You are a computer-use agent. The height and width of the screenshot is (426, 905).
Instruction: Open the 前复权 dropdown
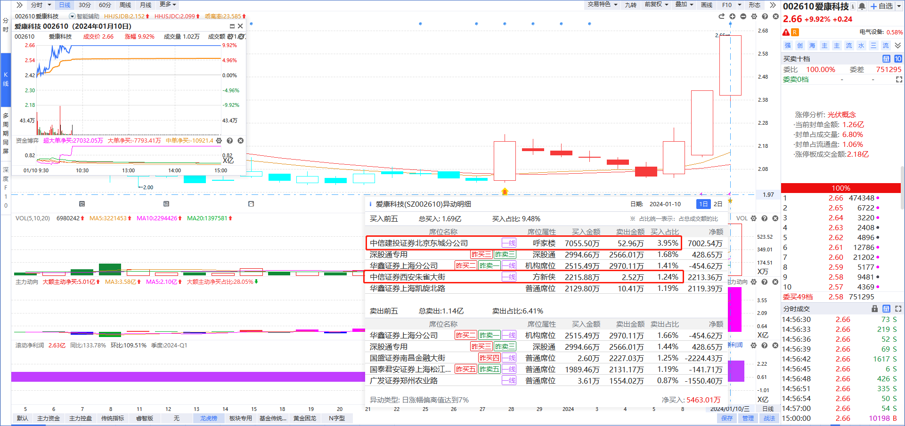pyautogui.click(x=656, y=5)
